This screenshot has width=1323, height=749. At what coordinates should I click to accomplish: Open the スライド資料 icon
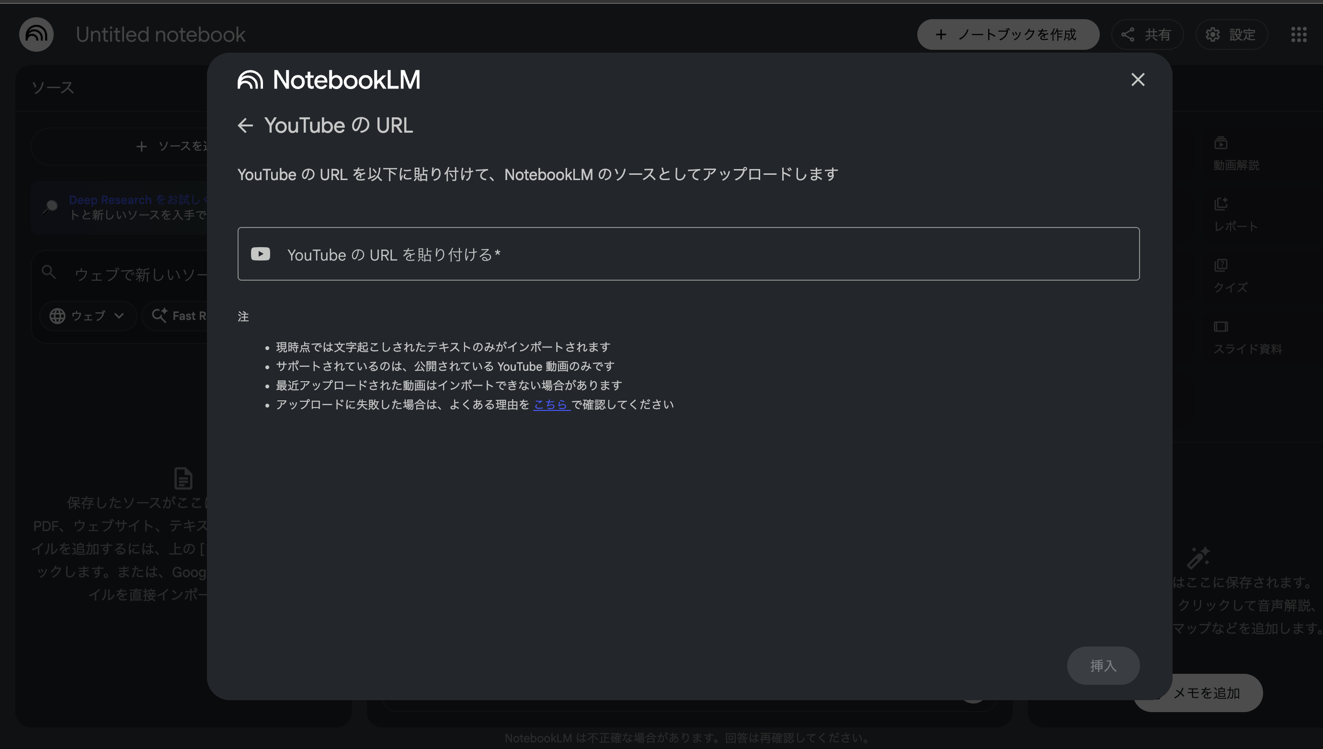coord(1221,326)
